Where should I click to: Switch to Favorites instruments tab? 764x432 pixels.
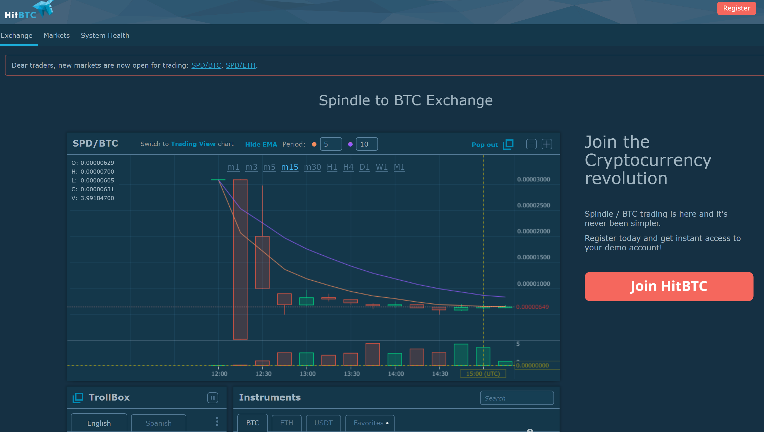pyautogui.click(x=370, y=423)
